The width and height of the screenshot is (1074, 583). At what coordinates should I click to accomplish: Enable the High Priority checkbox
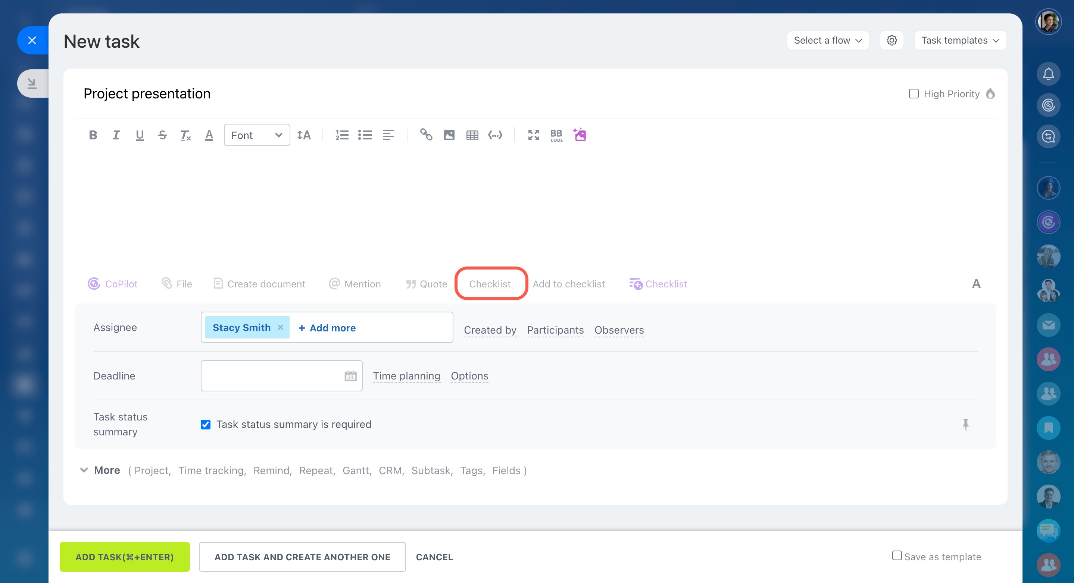click(914, 94)
